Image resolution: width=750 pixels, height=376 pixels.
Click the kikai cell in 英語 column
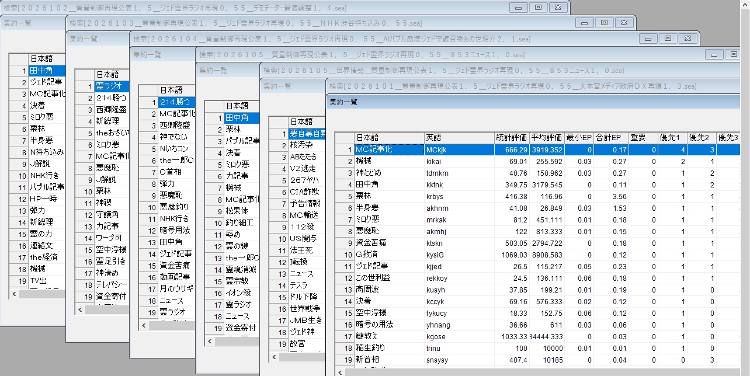459,161
